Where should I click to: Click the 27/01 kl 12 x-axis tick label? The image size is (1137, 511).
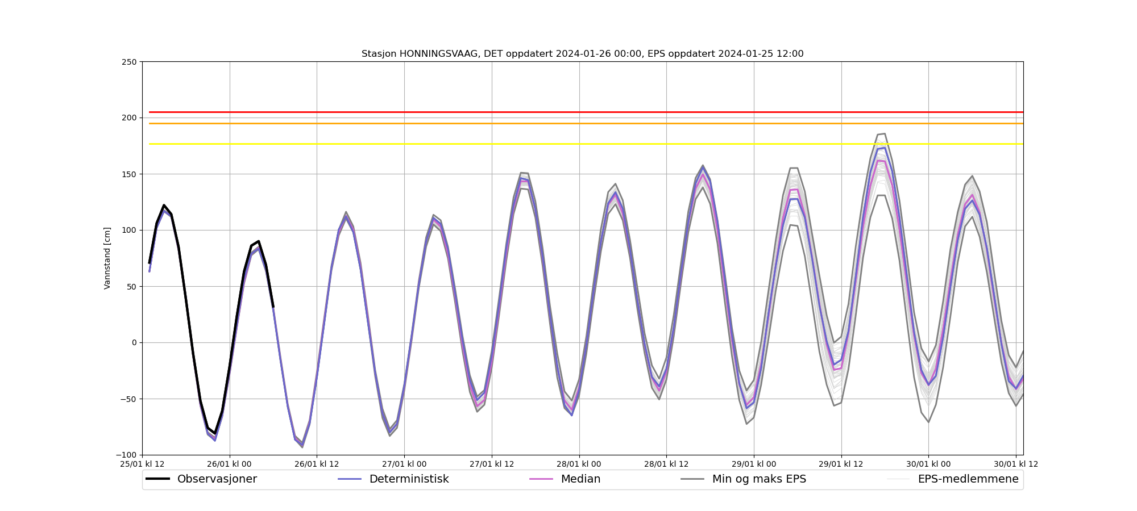pos(492,464)
